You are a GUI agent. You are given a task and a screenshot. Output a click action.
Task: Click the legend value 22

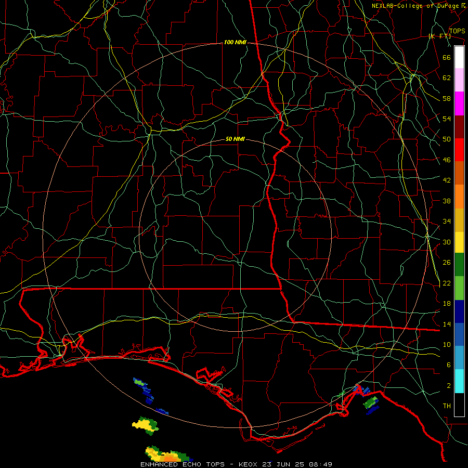[x=447, y=283]
